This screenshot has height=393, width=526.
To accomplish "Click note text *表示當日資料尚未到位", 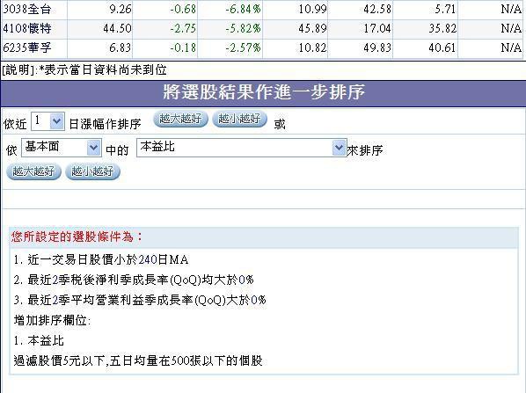I will pos(103,70).
